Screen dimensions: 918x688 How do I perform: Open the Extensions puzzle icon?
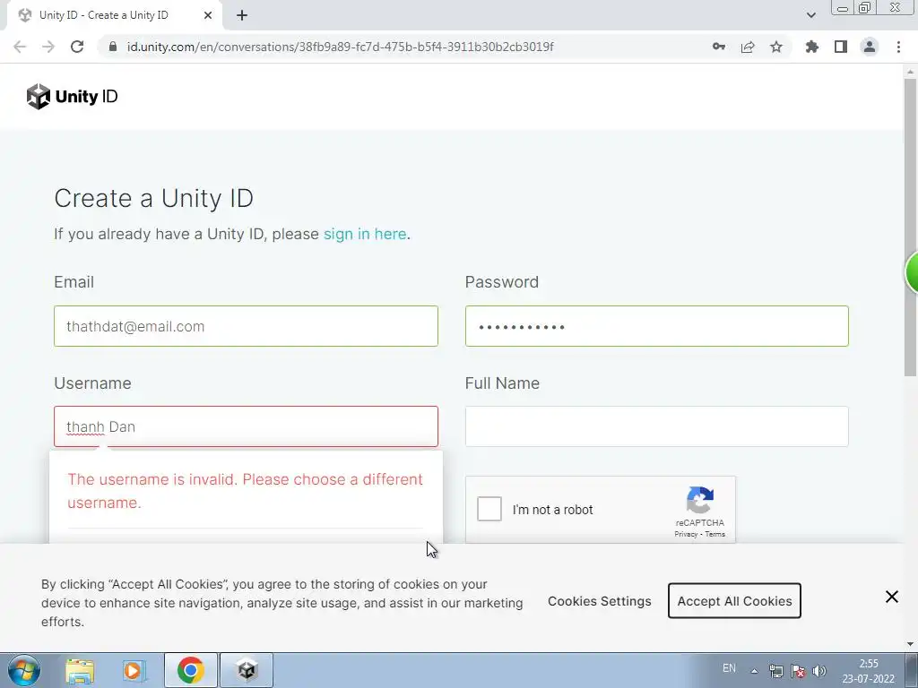(812, 47)
